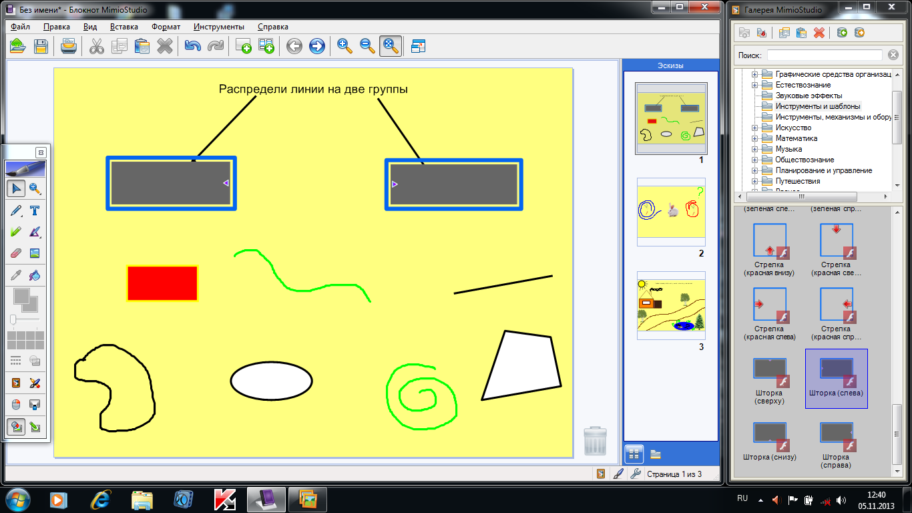
Task: Select the arrow selection tool
Action: click(x=16, y=189)
